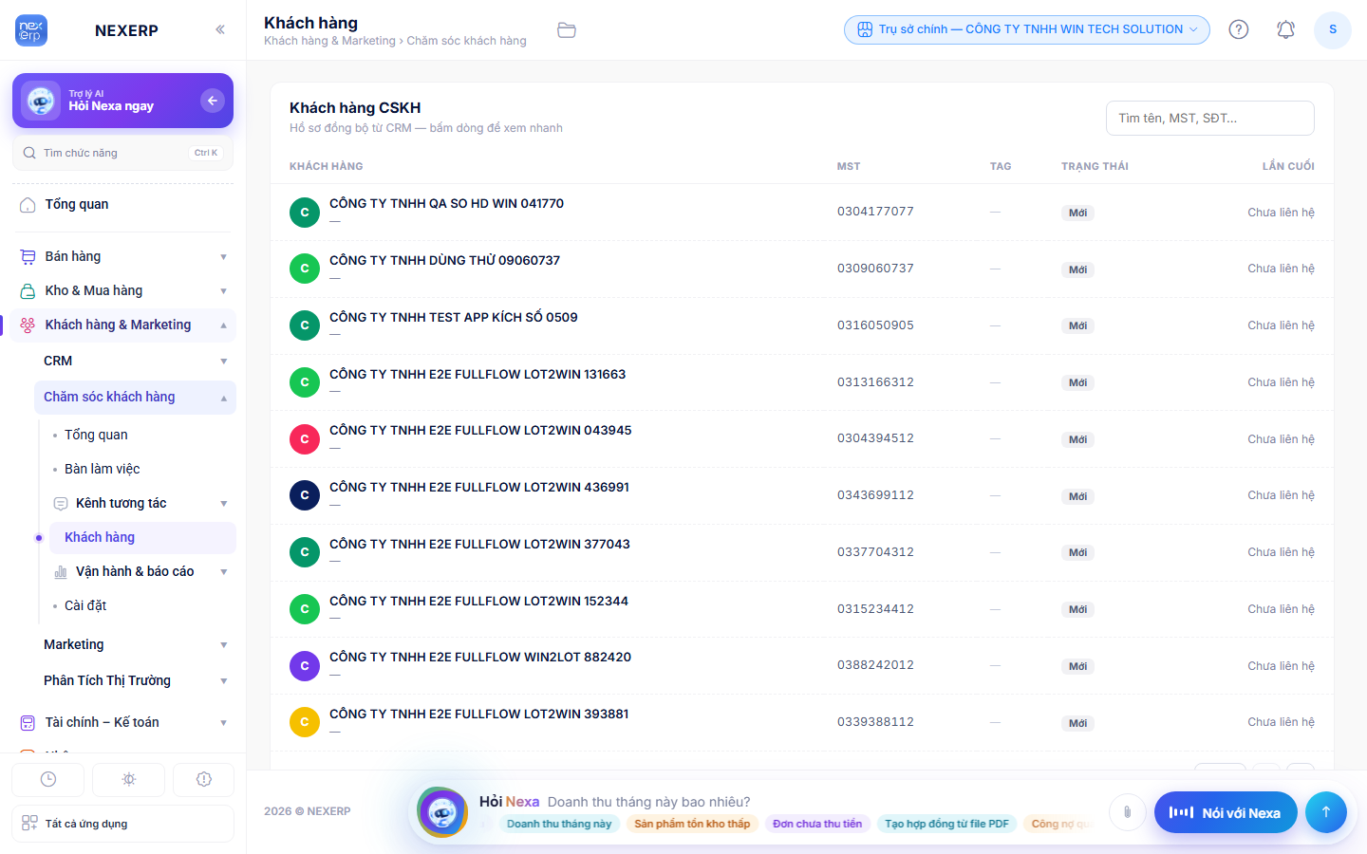The image size is (1367, 854).
Task: Open row E2E FULLFLOW LOT2WIN 152344
Action: click(x=802, y=609)
